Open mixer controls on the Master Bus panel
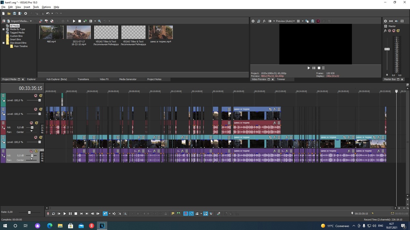This screenshot has height=230, width=410. [402, 21]
